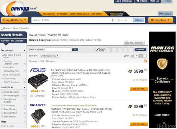Tick Compare checkbox for ASUS card

point(32,96)
